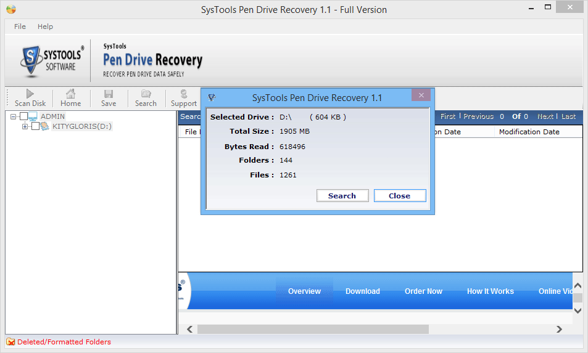The width and height of the screenshot is (588, 353).
Task: Click the Files count 1261
Action: (x=288, y=175)
